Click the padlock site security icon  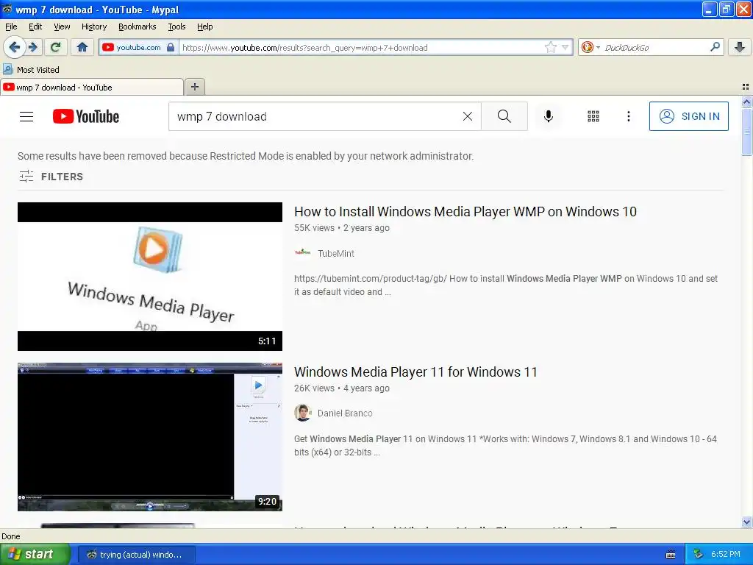click(x=171, y=47)
